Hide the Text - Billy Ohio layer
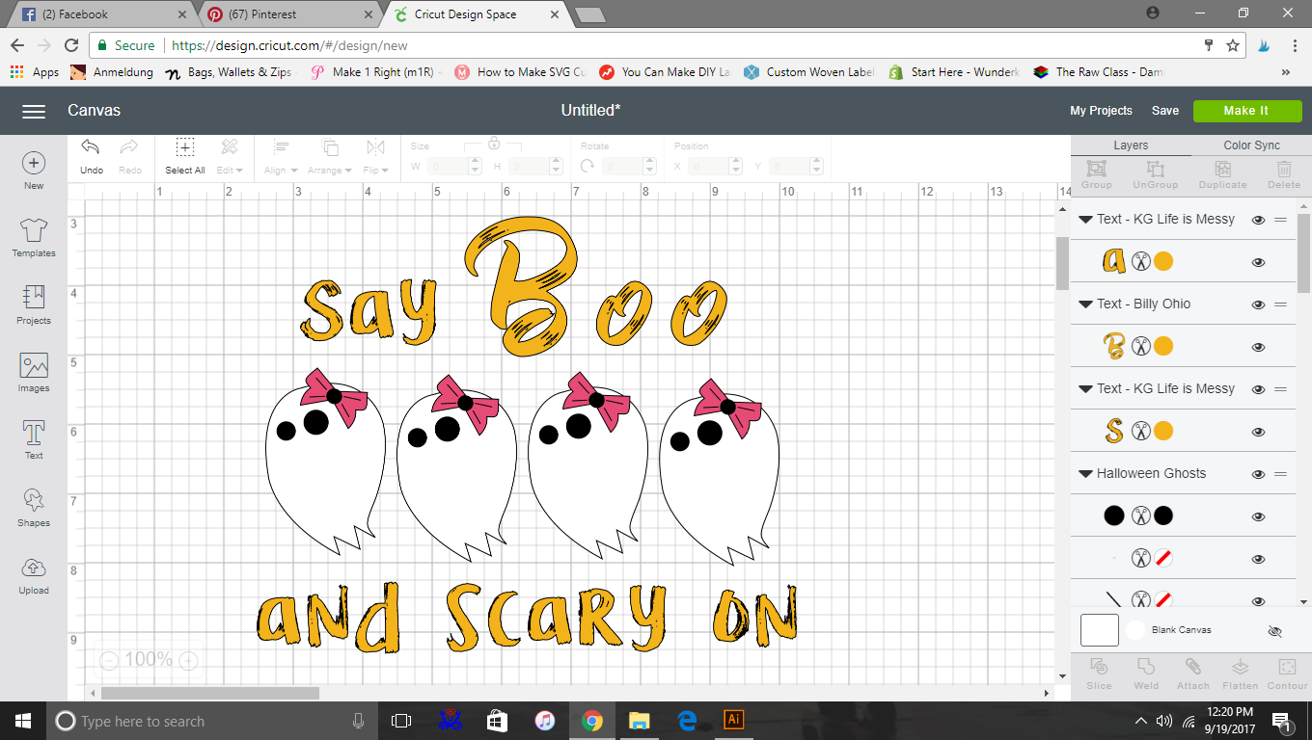 pyautogui.click(x=1258, y=304)
